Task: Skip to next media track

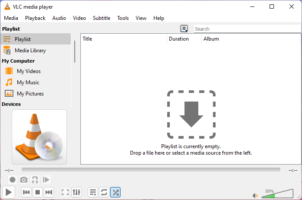Action: [49, 192]
